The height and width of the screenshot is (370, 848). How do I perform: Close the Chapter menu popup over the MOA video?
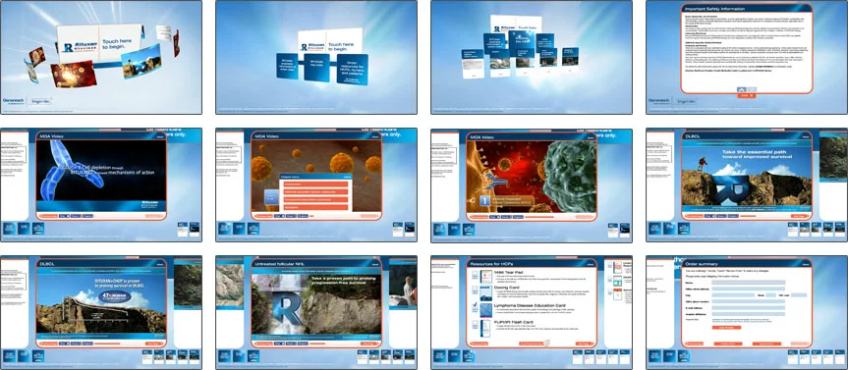tap(347, 177)
